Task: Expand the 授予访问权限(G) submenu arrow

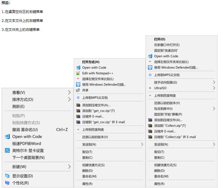Action: click(x=214, y=82)
